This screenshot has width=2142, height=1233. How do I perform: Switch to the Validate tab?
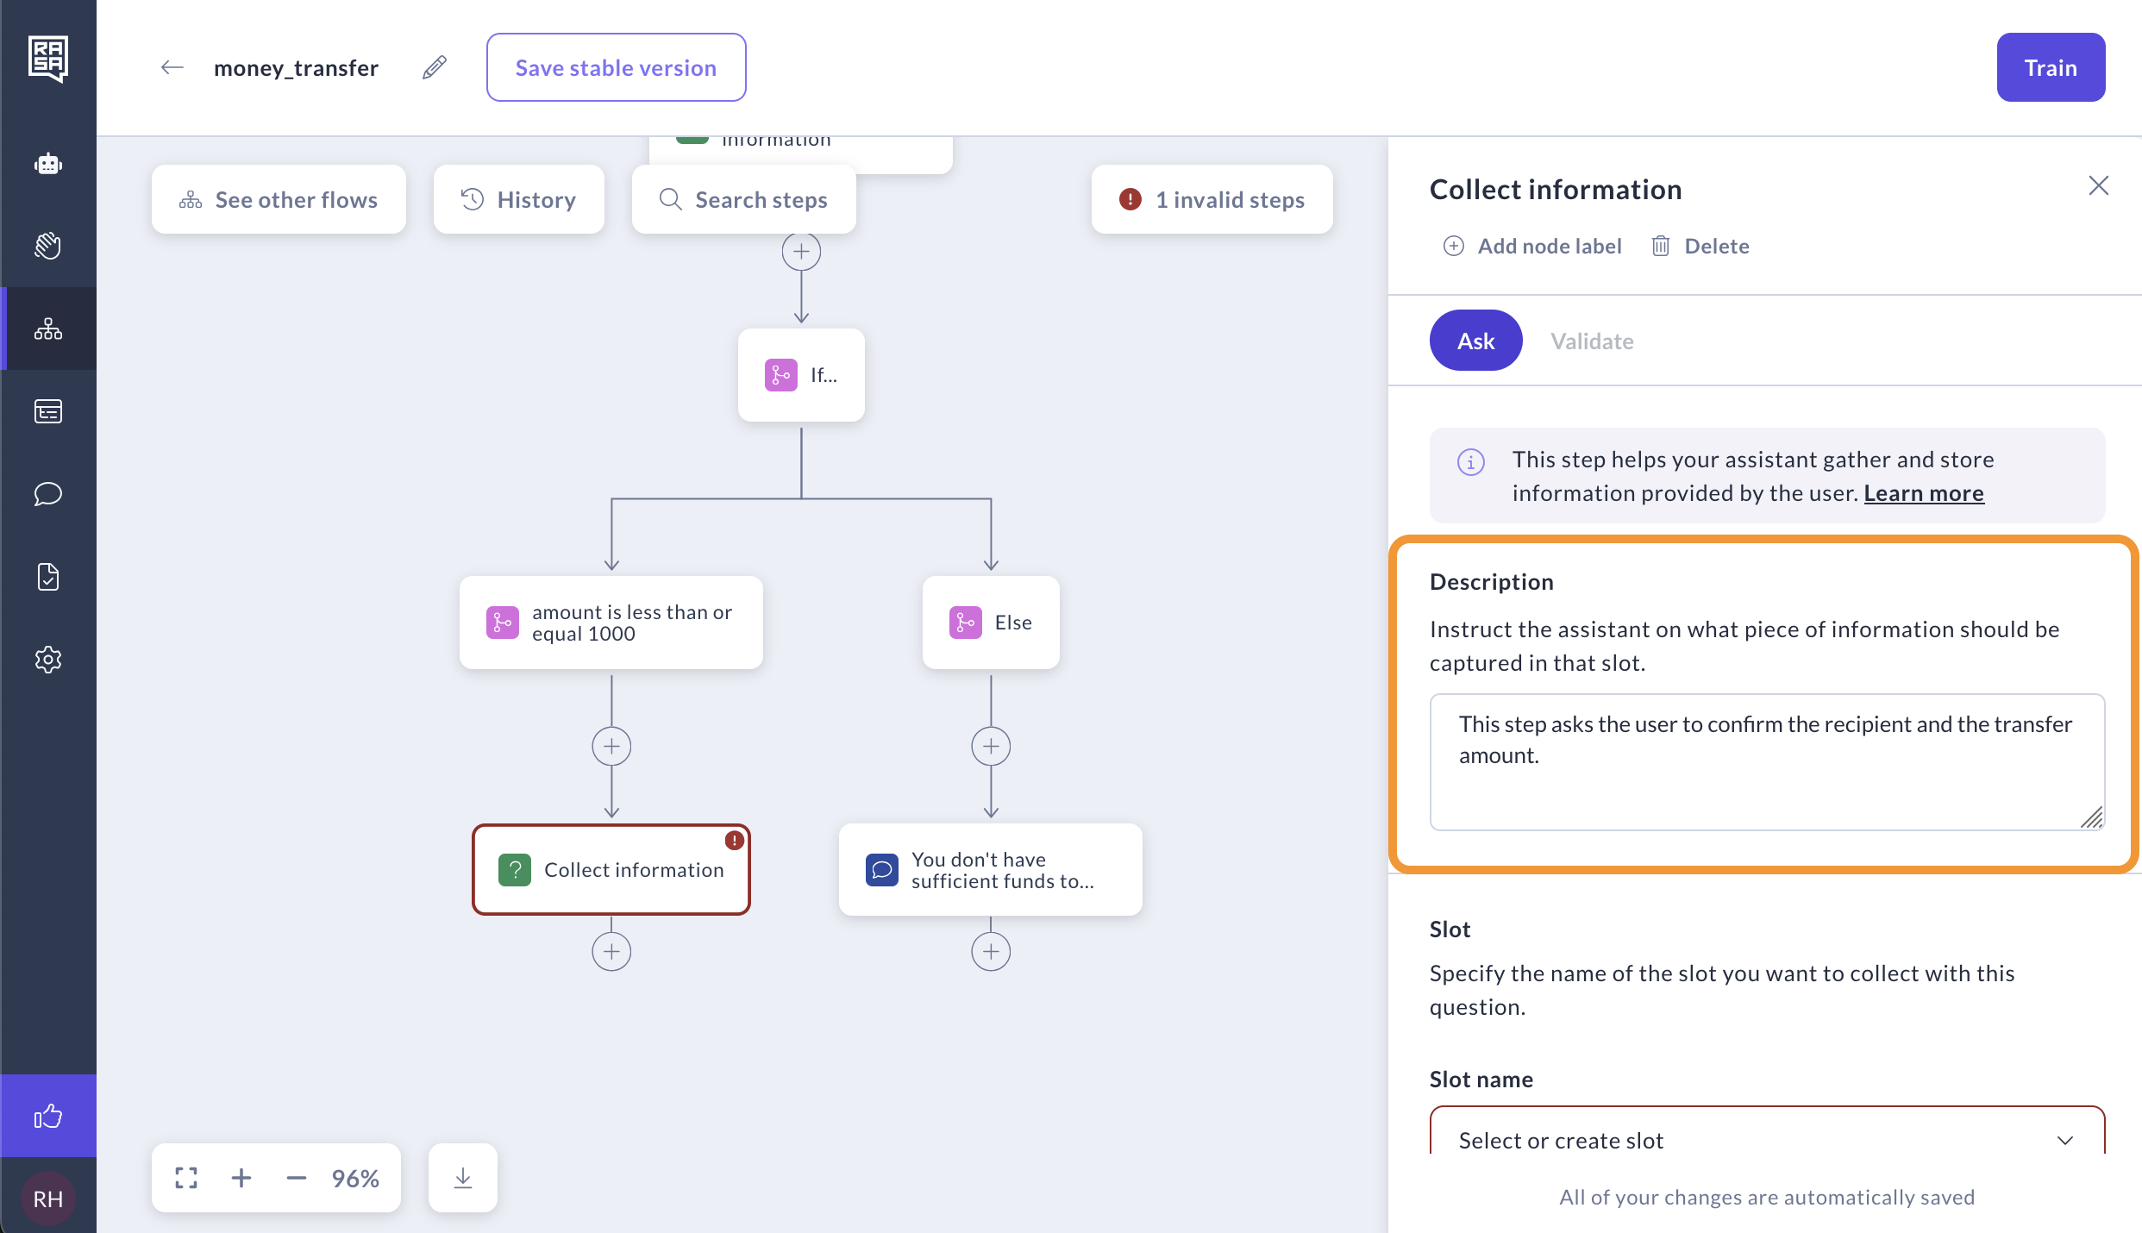(1592, 341)
